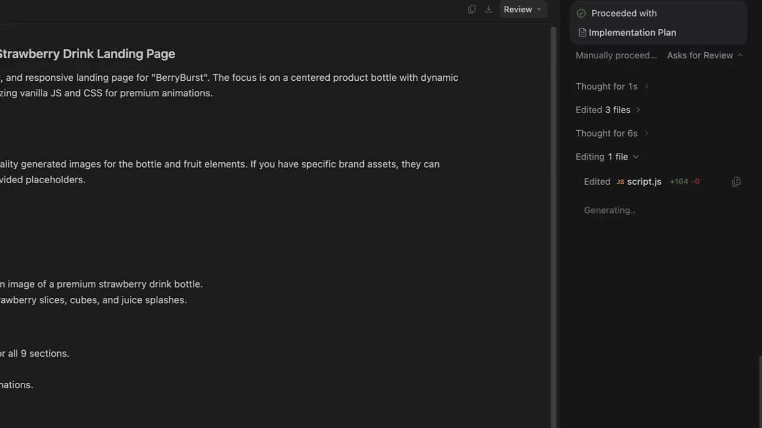Click the Strawberry Drink Landing Page heading
The width and height of the screenshot is (762, 428).
coord(88,54)
